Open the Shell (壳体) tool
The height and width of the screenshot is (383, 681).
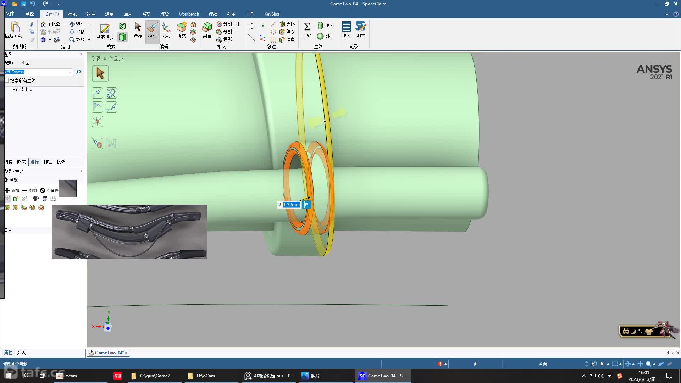(287, 24)
